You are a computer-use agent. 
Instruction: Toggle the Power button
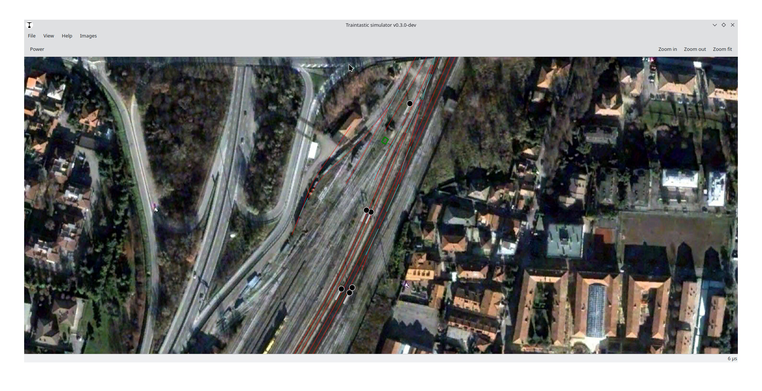(37, 49)
